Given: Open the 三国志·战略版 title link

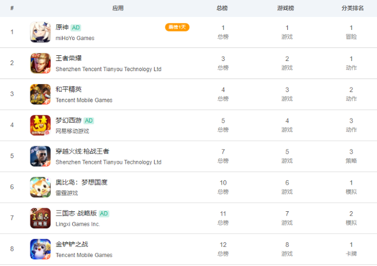Looking at the screenshot, I should 76,213.
